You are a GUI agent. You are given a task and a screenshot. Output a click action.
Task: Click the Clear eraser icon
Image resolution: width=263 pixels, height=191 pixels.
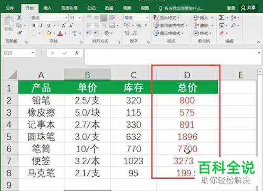coord(222,33)
